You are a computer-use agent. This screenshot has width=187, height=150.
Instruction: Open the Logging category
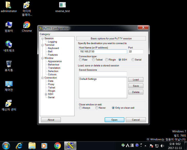(x=52, y=42)
